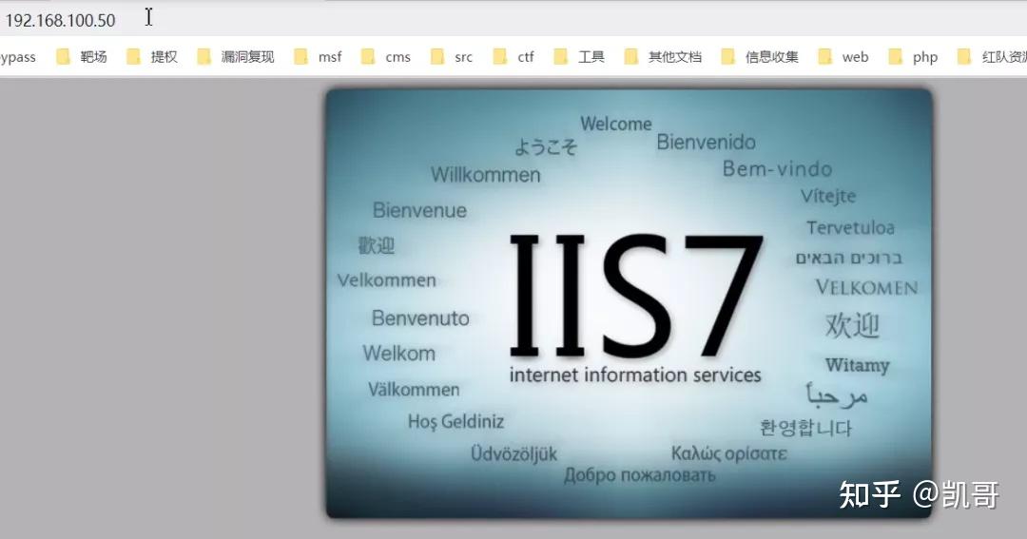1027x539 pixels.
Task: Open the php bookmark folder
Action: (x=913, y=57)
